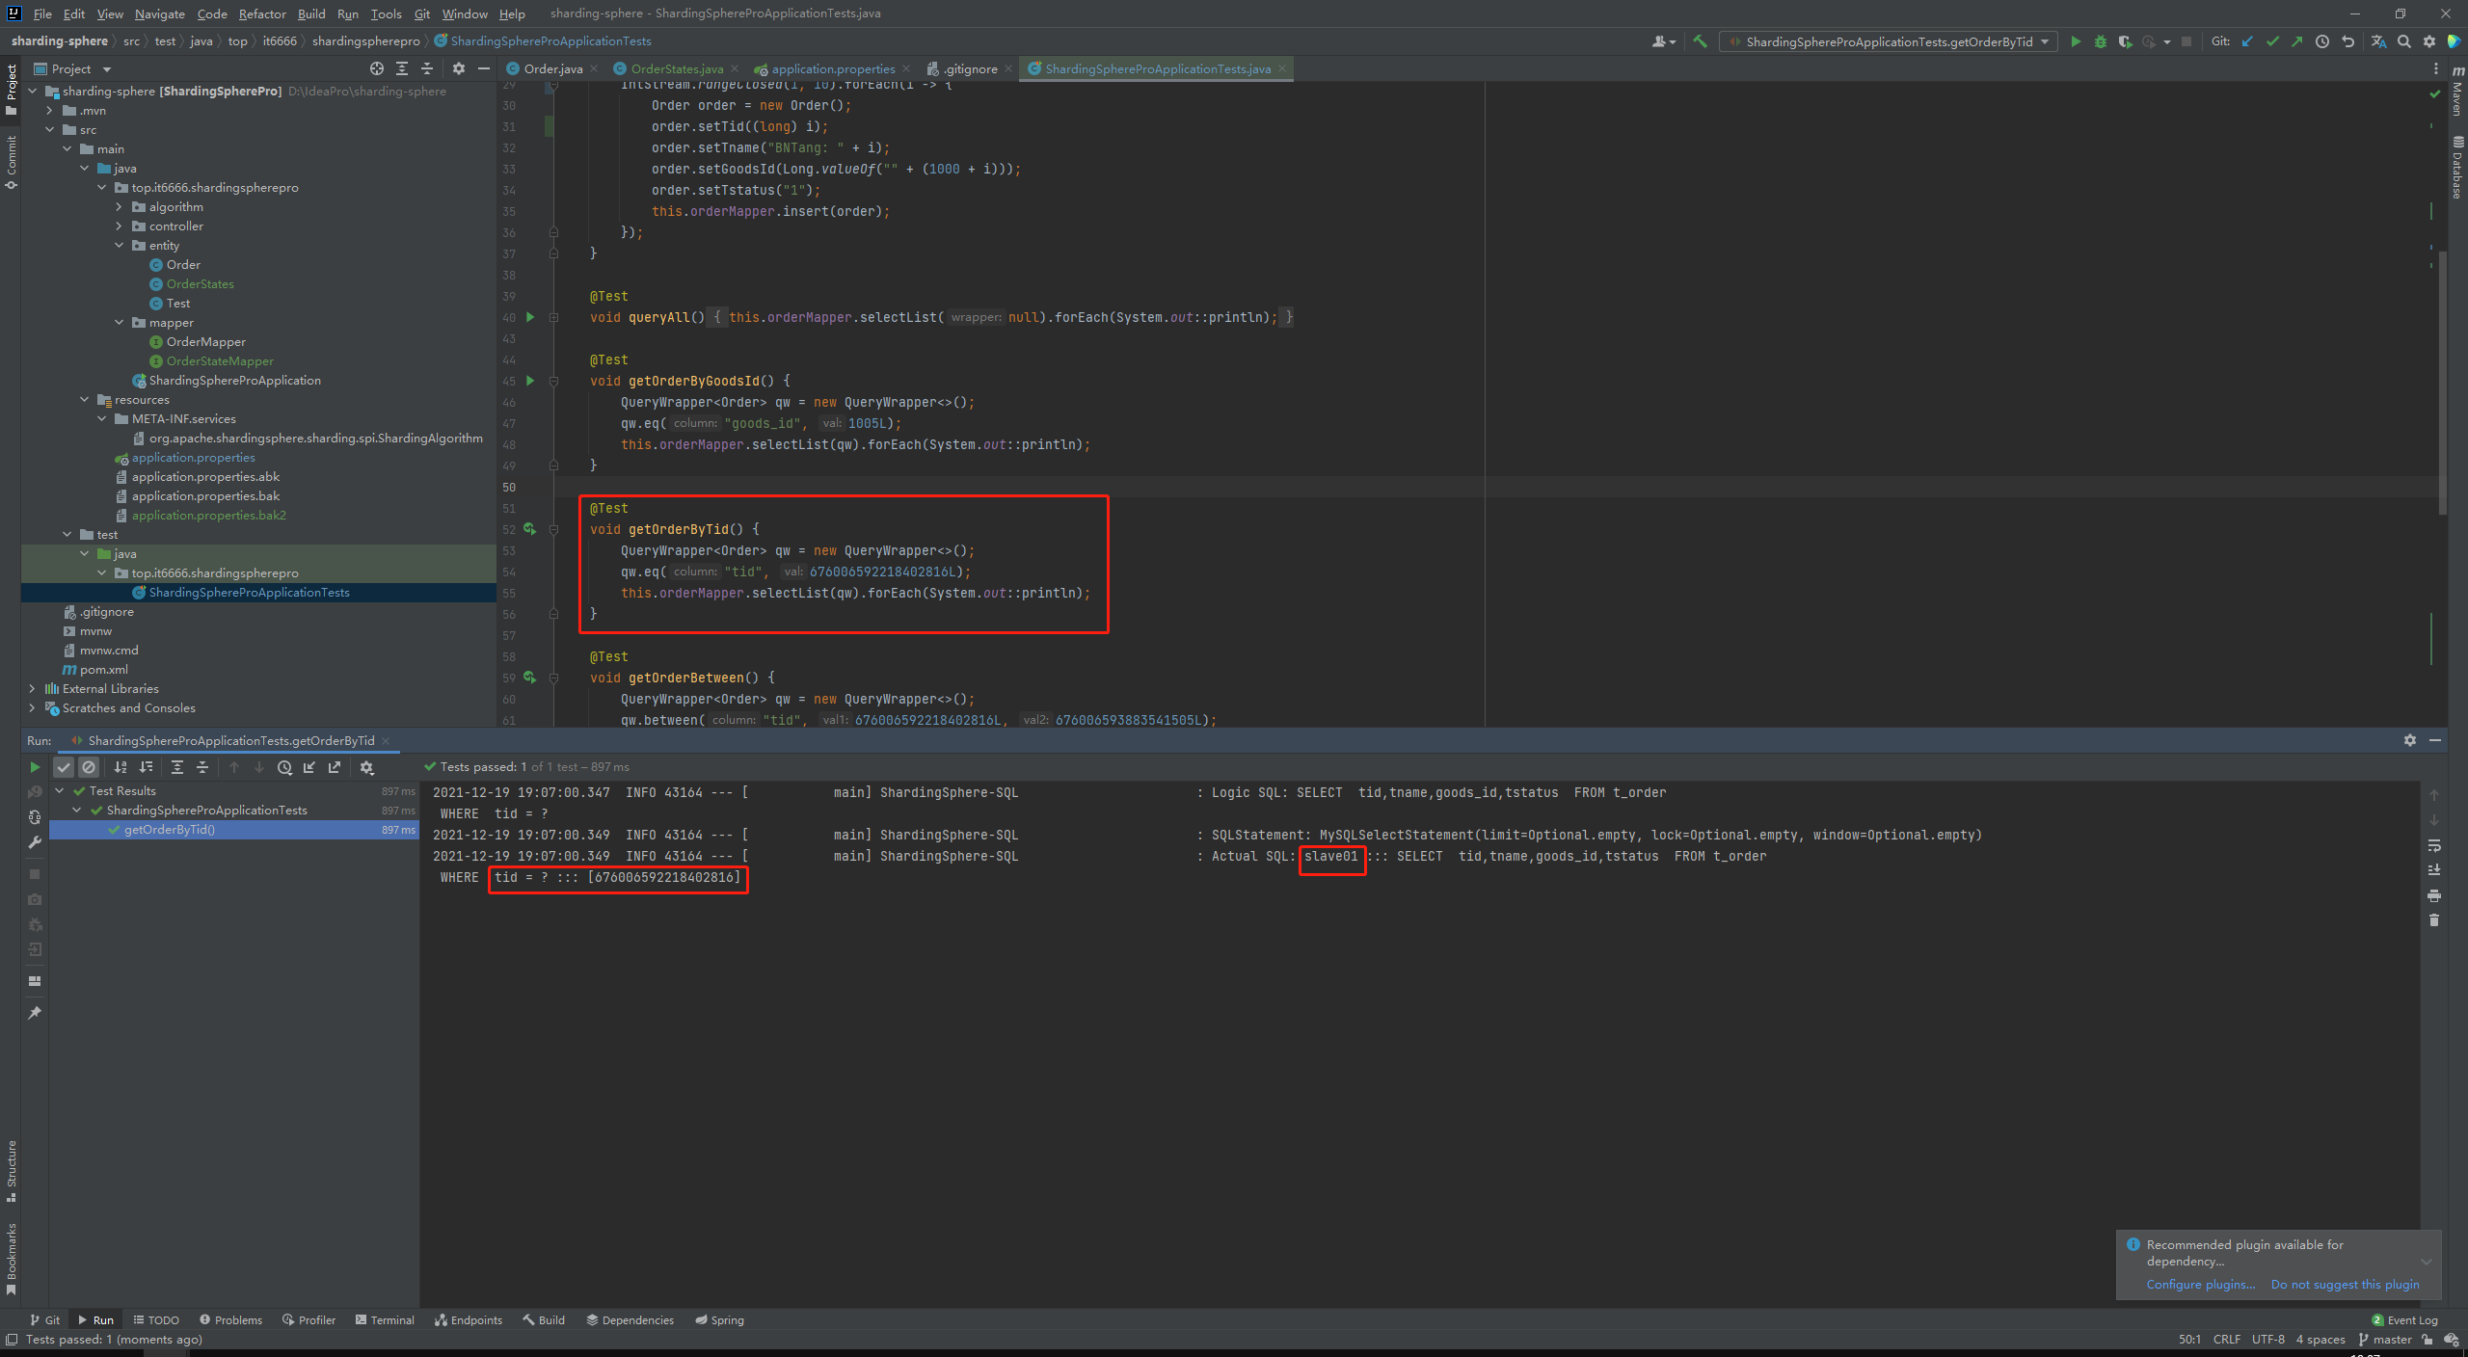Viewport: 2468px width, 1357px height.
Task: Click the Git commit checkmark
Action: coord(2272,41)
